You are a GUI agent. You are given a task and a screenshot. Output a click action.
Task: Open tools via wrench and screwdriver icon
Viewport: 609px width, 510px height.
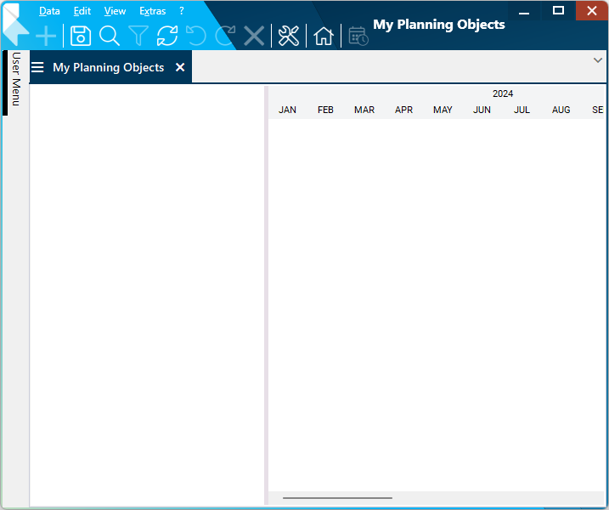[289, 36]
